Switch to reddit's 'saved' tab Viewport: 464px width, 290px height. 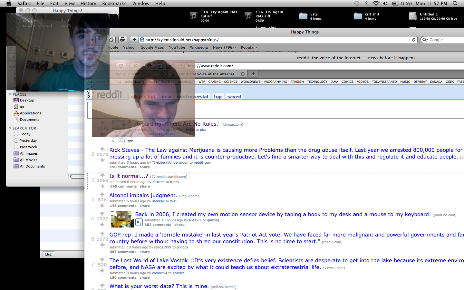tap(234, 97)
